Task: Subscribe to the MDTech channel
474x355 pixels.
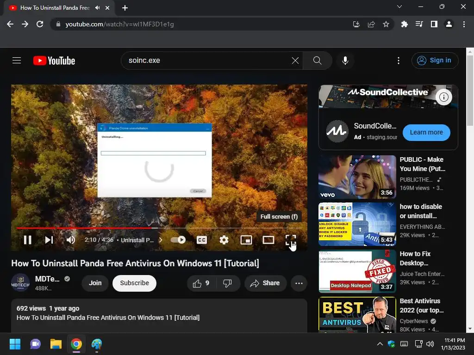Action: (135, 283)
